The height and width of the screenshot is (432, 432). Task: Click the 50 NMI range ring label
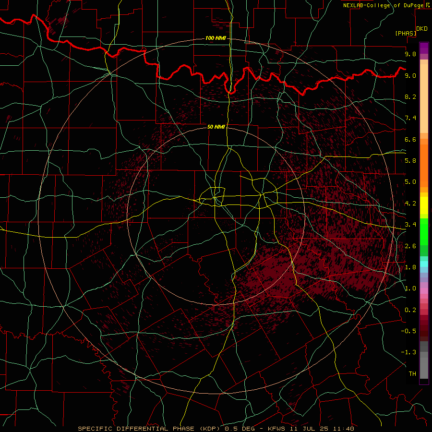216,127
